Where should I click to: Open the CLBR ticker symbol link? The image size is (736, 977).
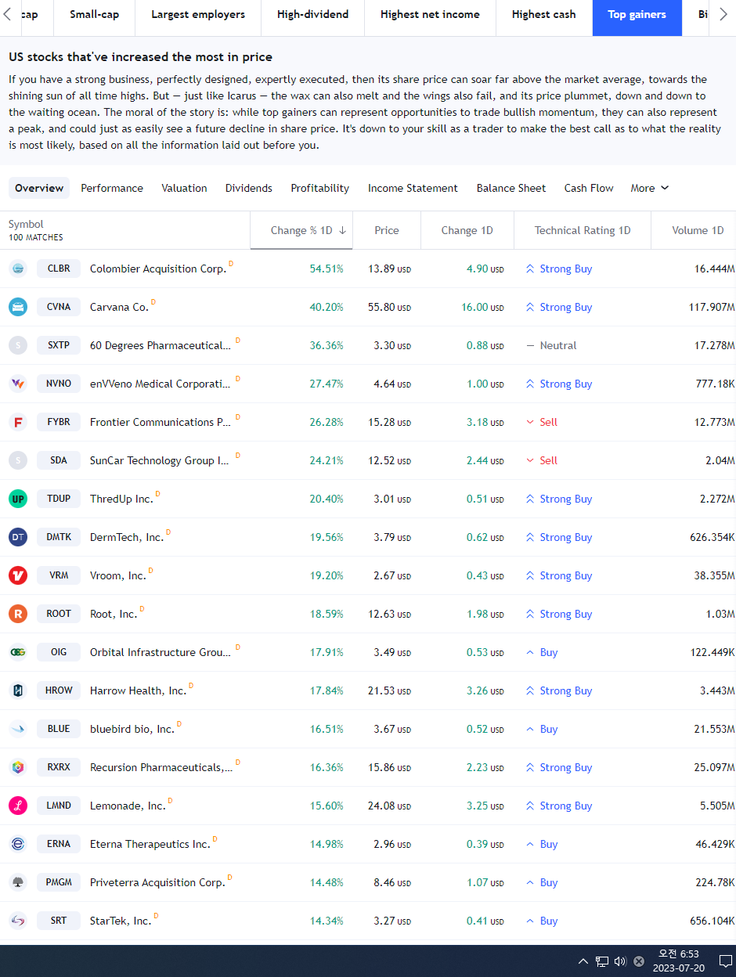coord(59,269)
